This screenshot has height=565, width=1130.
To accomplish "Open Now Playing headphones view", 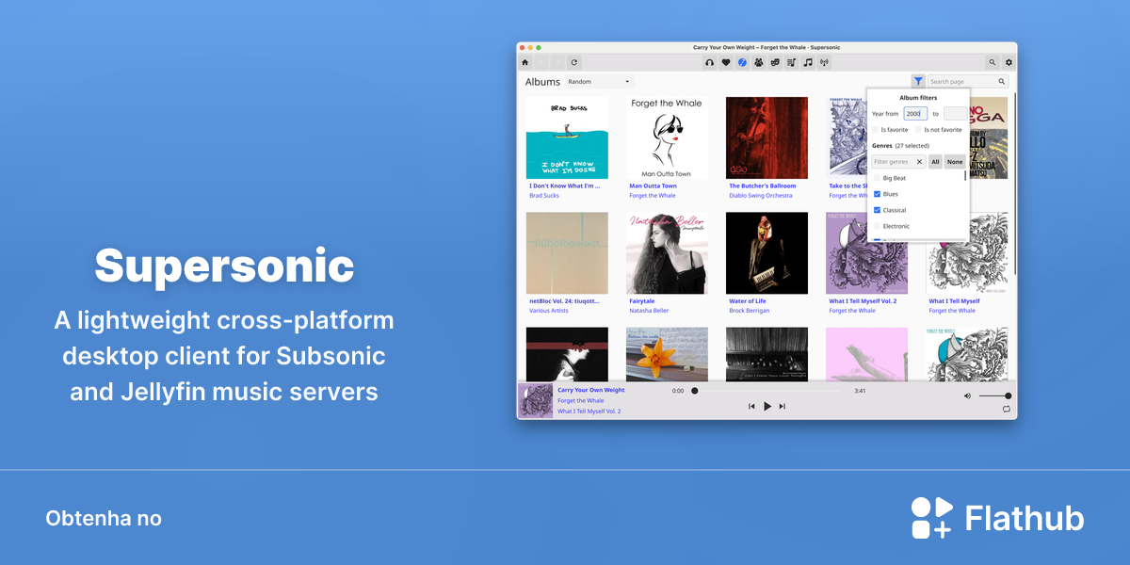I will [710, 62].
